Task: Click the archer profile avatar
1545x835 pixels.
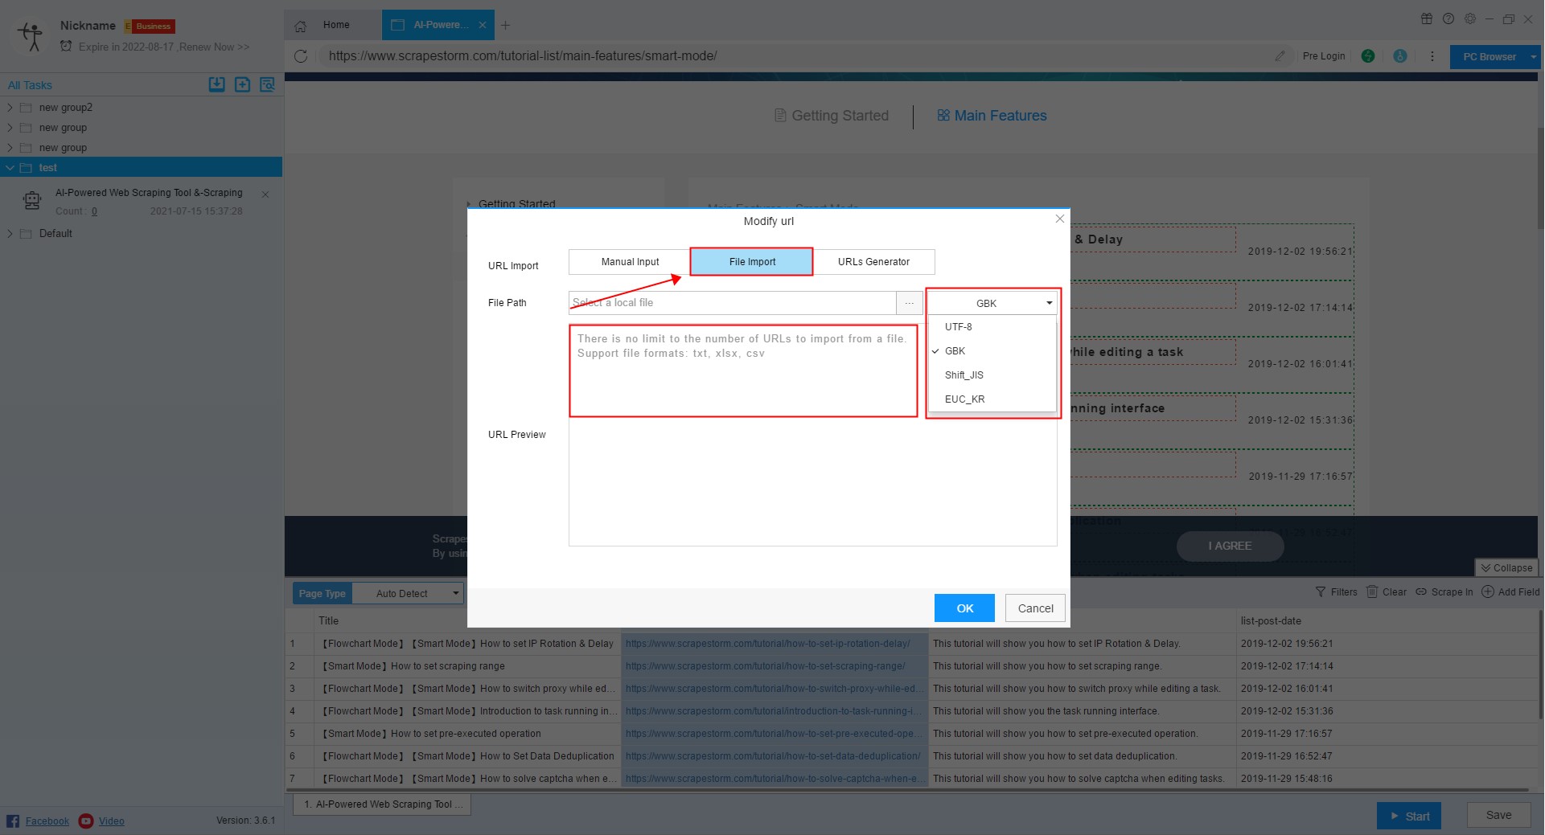Action: pos(32,36)
